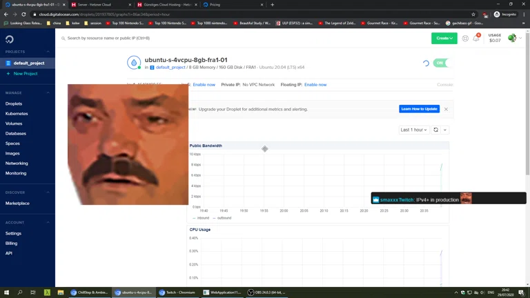
Task: Open Windows taskbar search
Action: click(x=19, y=292)
